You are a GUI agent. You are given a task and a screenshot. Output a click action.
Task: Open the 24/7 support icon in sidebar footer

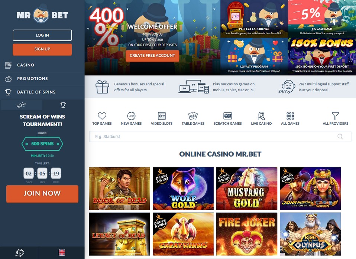20,253
